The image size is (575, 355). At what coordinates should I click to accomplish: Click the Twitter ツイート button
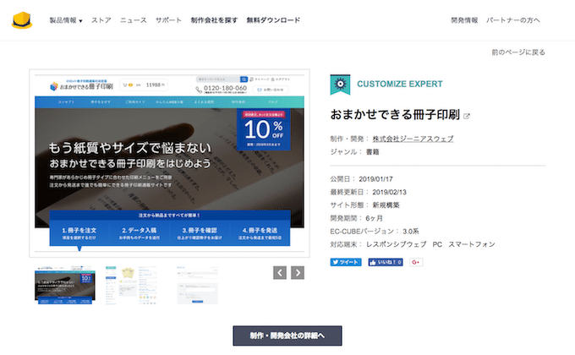coord(346,262)
